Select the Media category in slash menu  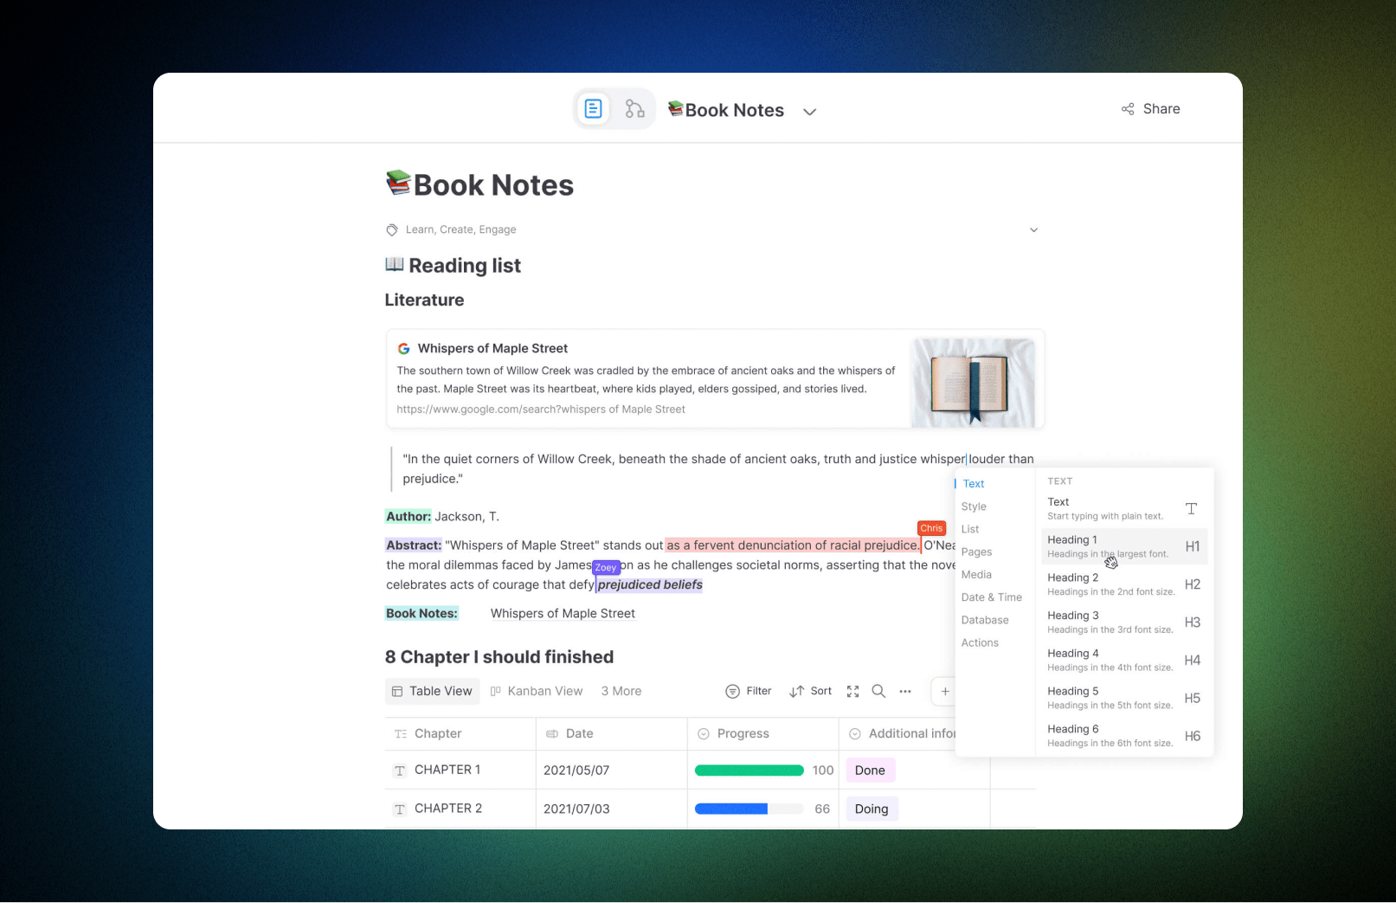(x=976, y=575)
